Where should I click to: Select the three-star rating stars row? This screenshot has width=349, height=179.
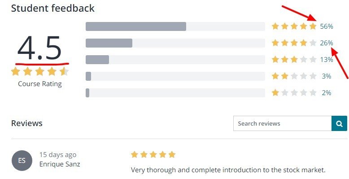tap(294, 60)
